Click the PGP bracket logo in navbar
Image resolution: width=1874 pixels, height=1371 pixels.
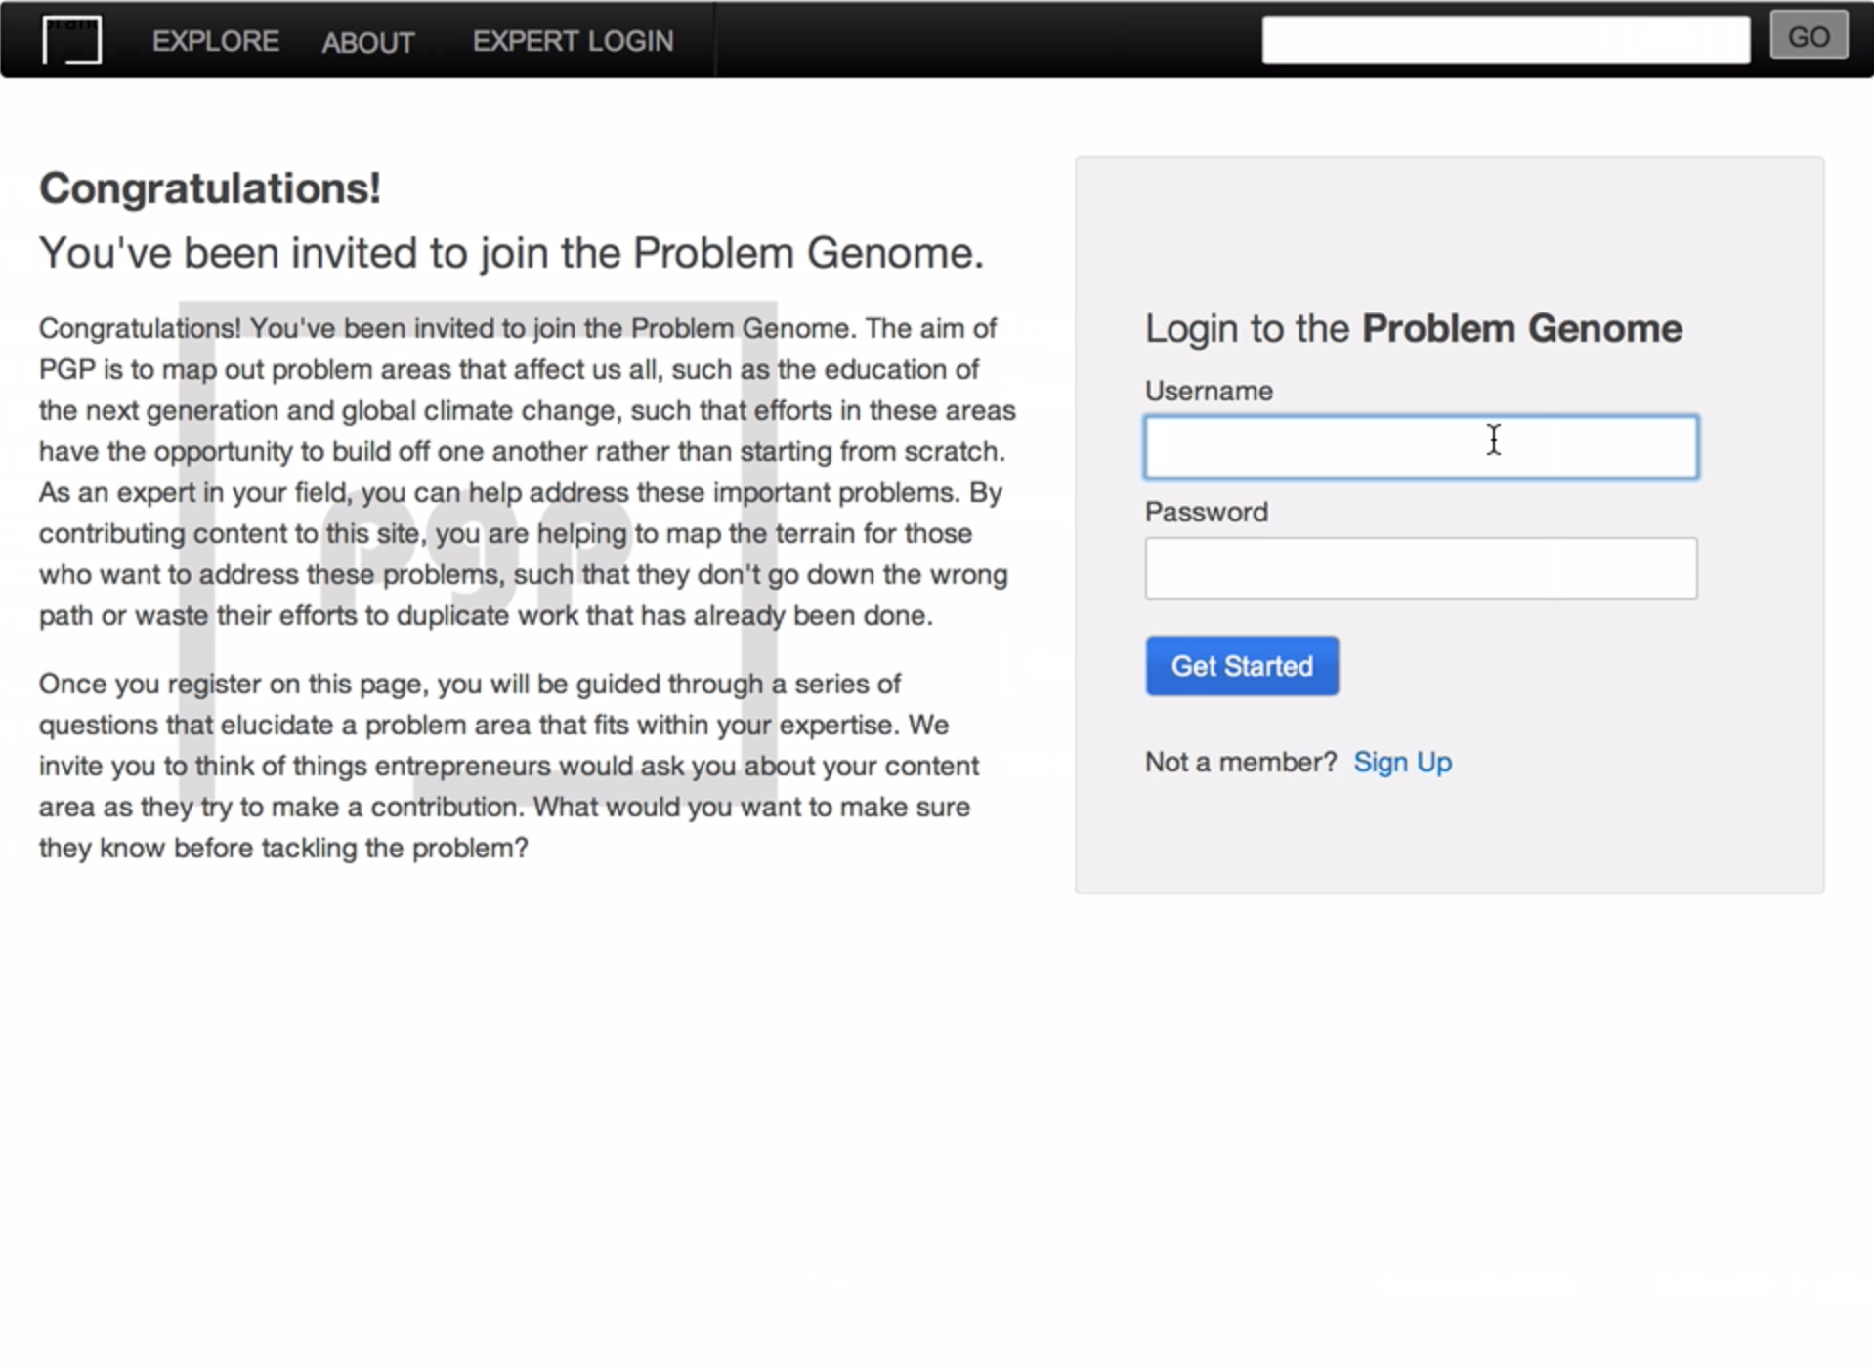(71, 40)
